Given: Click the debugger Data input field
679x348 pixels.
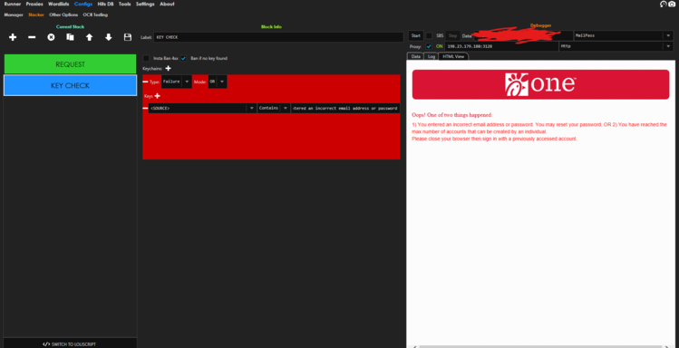Looking at the screenshot, I should pos(523,35).
